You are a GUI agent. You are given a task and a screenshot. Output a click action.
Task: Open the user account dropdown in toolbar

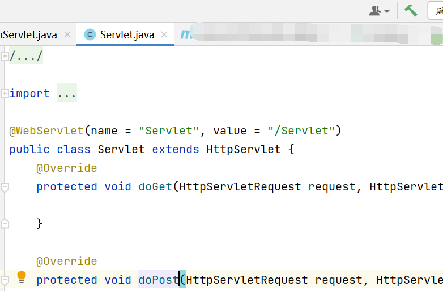380,11
